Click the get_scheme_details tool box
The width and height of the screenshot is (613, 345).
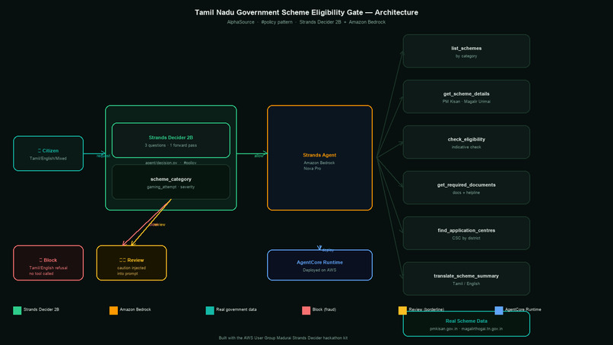(466, 97)
